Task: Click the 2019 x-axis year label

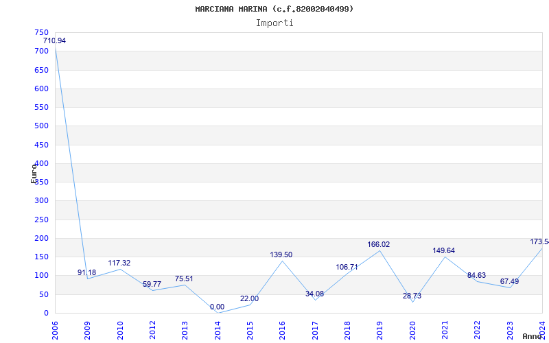Action: pos(380,331)
